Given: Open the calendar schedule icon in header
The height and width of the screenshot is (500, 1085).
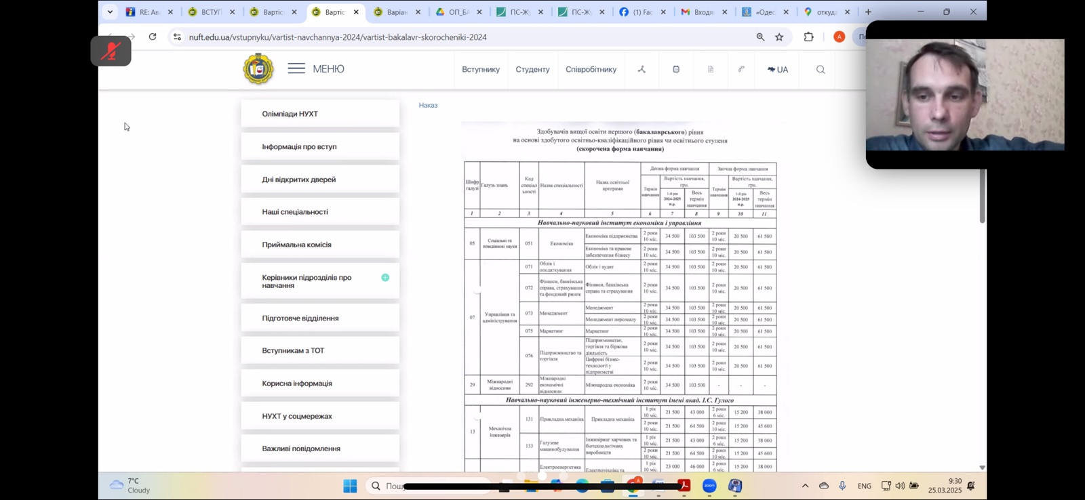Looking at the screenshot, I should (676, 70).
